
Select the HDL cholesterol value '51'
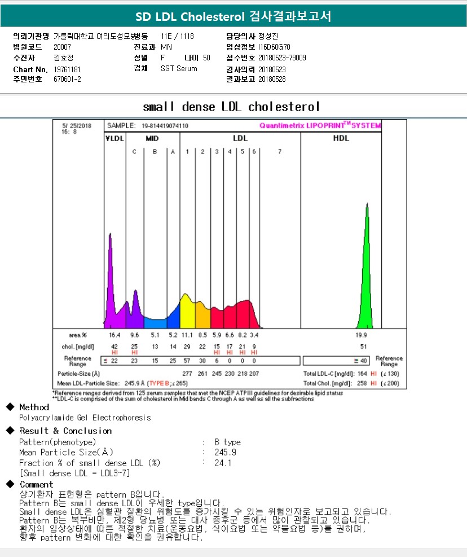(x=363, y=347)
